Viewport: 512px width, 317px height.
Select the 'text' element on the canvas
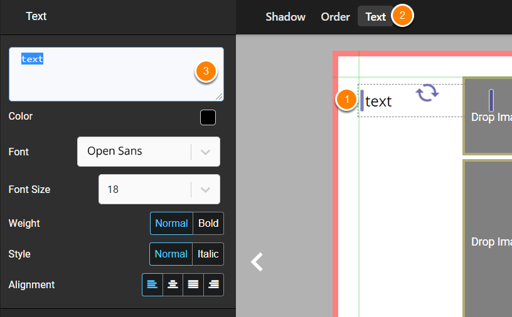coord(378,101)
